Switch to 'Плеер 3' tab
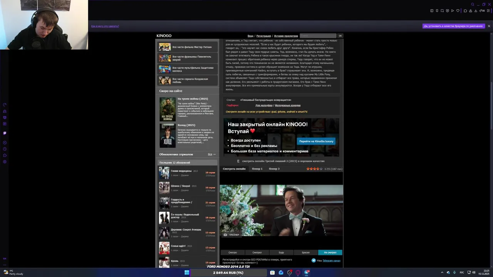The image size is (493, 277). coord(274,169)
